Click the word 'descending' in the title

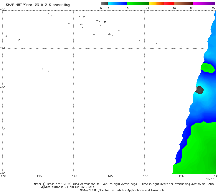(61, 5)
